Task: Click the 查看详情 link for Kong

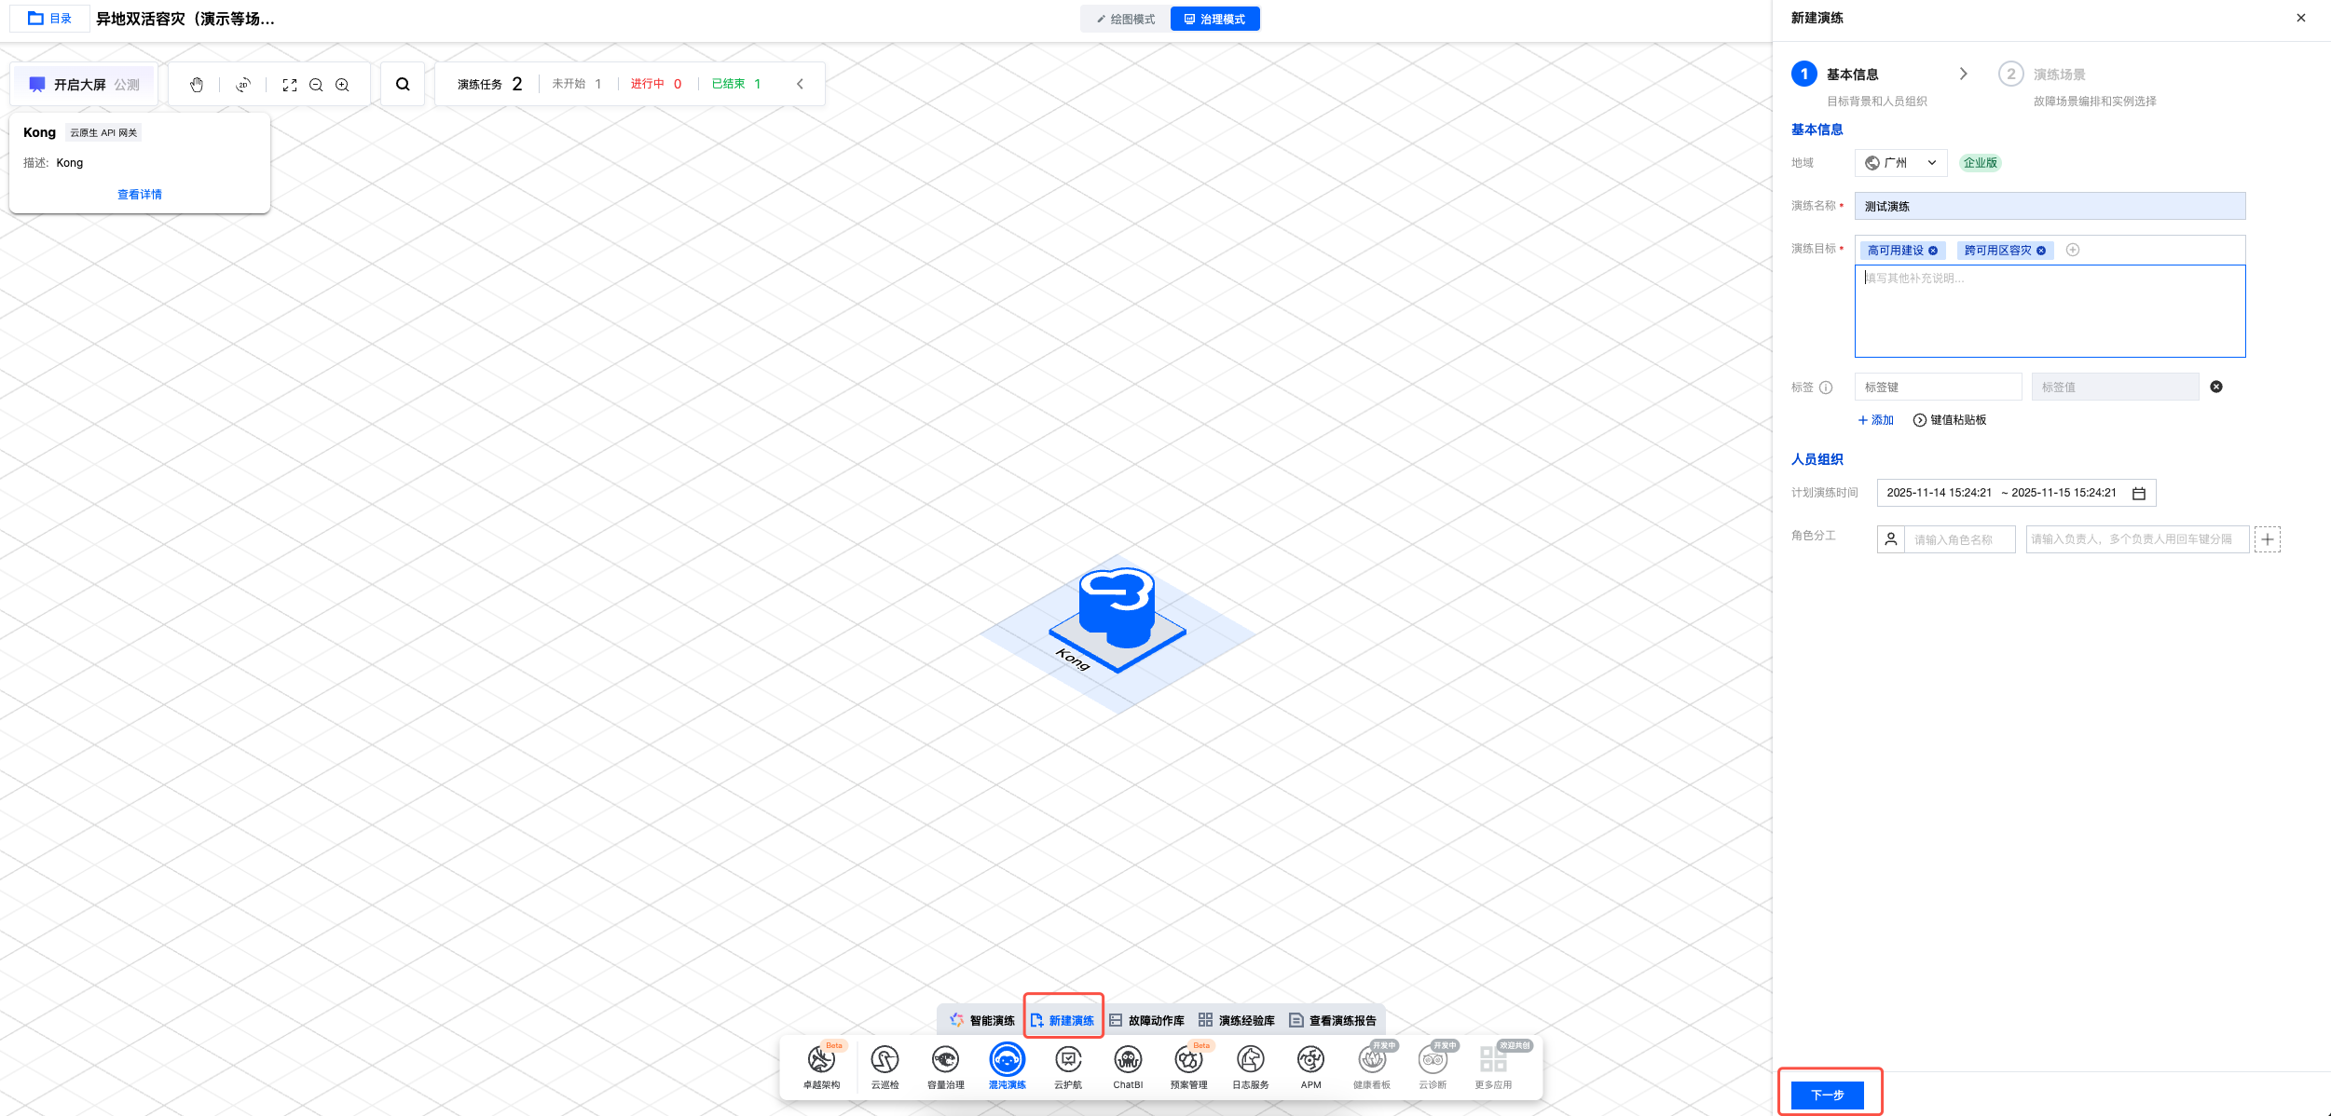Action: [x=140, y=195]
